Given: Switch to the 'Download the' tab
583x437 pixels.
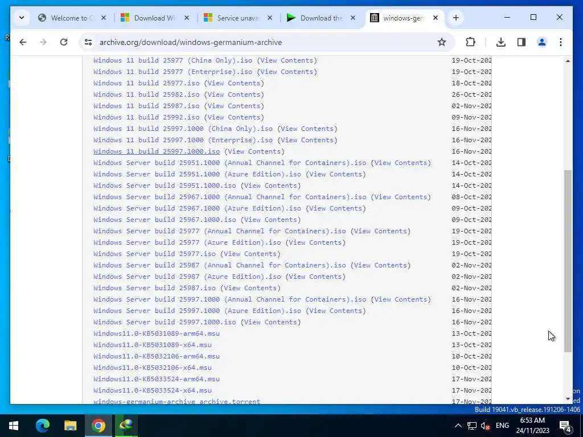Looking at the screenshot, I should coord(321,18).
